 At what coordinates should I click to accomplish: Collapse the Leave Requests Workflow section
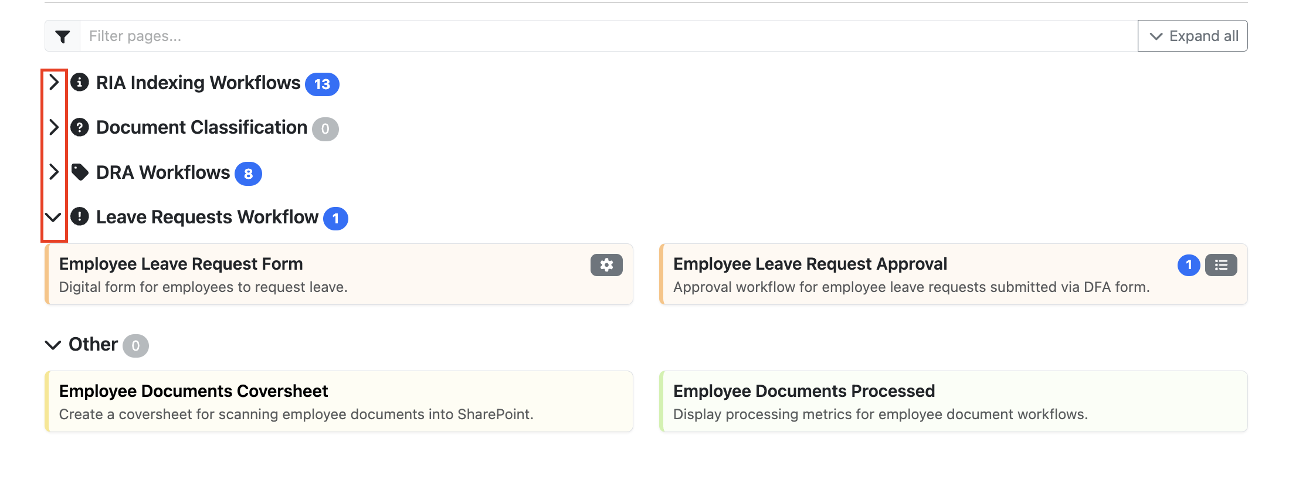click(x=53, y=218)
